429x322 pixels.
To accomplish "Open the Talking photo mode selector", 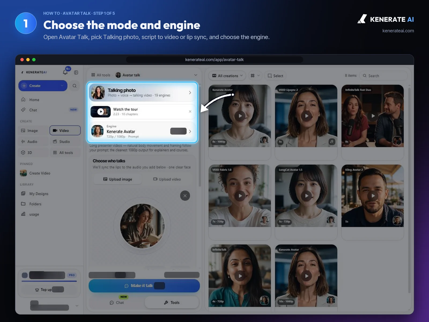I will point(142,92).
